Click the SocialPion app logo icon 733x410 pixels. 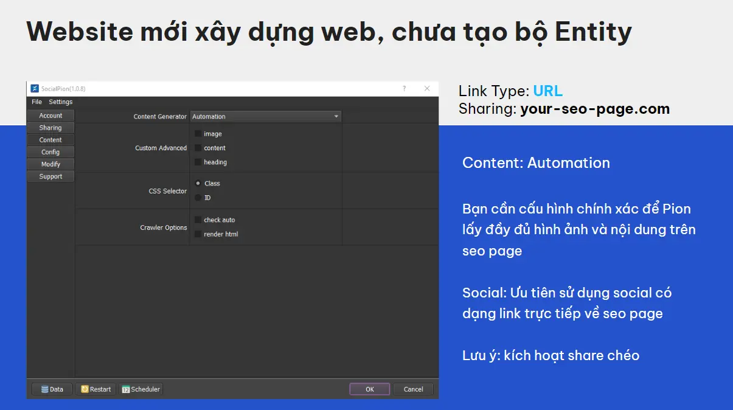pos(35,88)
